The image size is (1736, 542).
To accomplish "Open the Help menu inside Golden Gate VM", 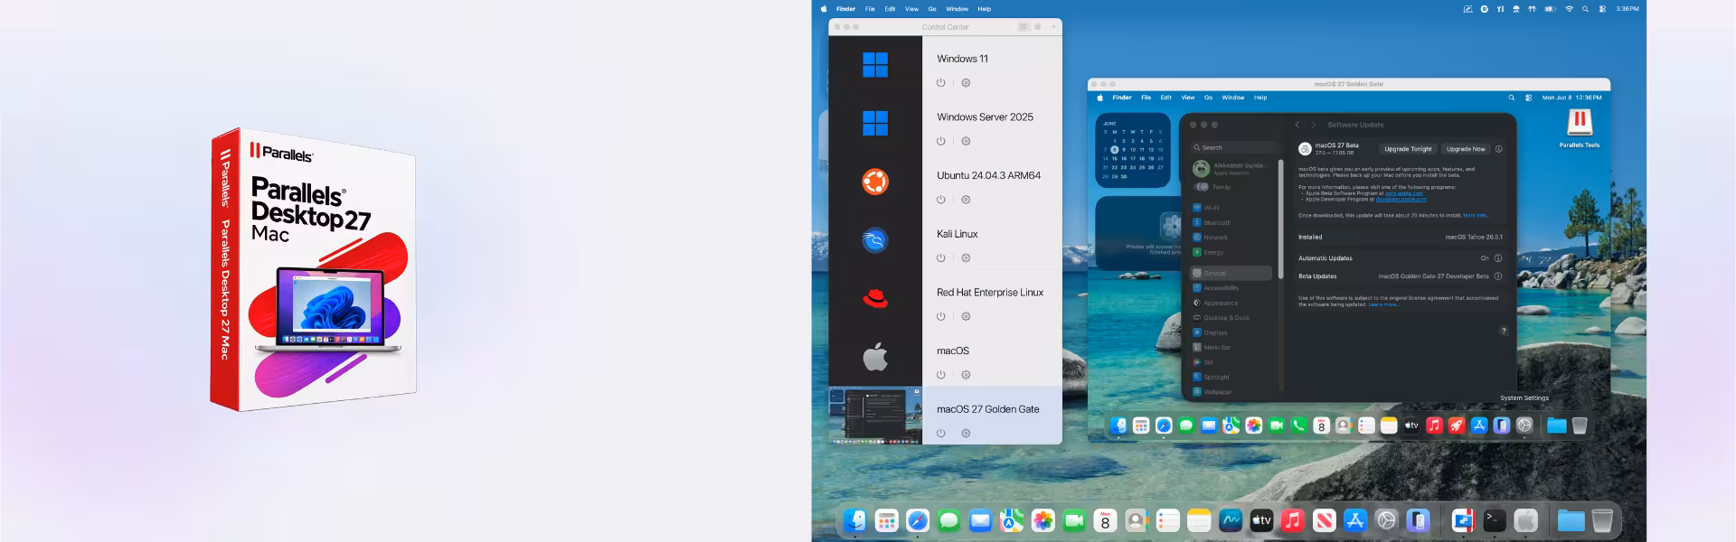I will 1260,98.
